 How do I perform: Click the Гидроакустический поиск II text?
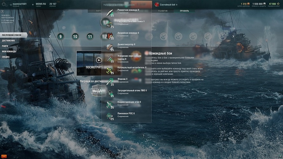(x=131, y=21)
